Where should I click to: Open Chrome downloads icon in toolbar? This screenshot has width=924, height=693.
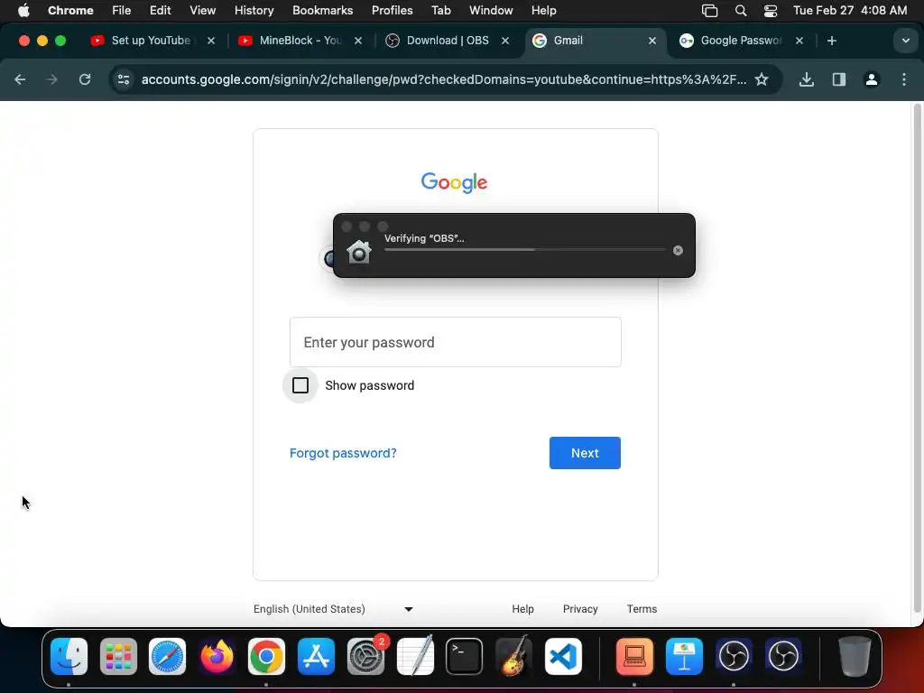(x=806, y=79)
